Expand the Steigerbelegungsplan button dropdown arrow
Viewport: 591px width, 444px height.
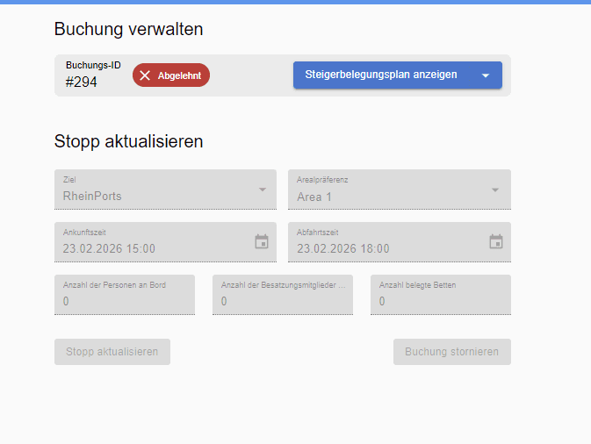pos(486,75)
